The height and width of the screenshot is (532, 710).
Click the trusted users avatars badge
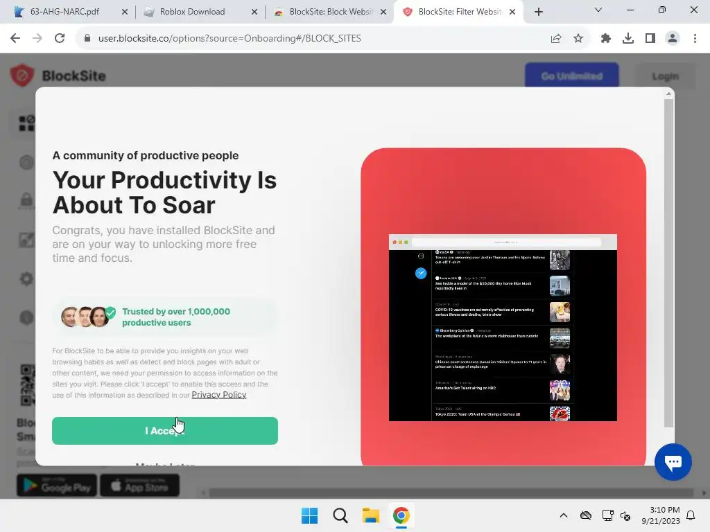click(x=88, y=317)
